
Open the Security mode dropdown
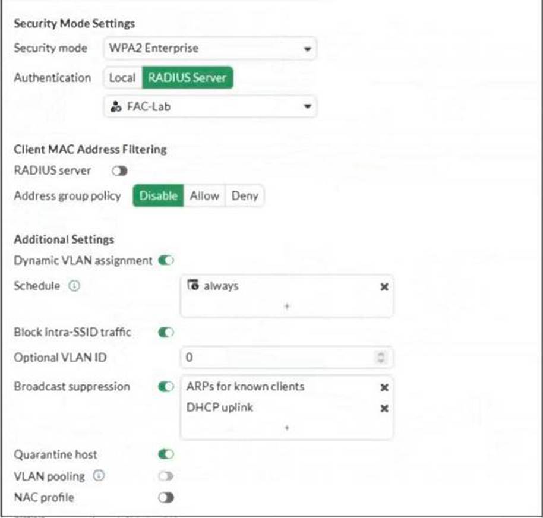coord(210,49)
